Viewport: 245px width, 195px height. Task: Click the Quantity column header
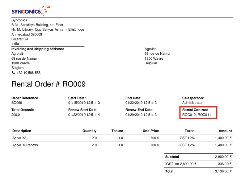point(89,131)
